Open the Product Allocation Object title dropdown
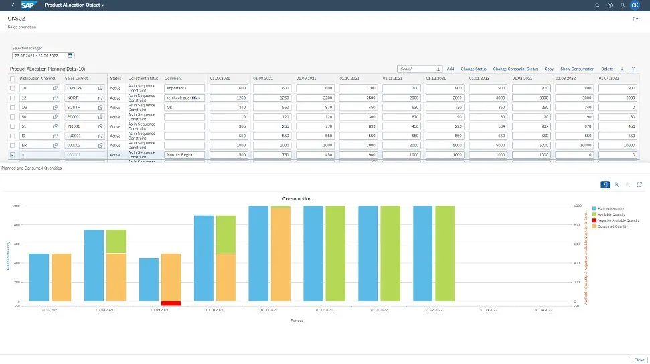650x364 pixels. click(102, 5)
